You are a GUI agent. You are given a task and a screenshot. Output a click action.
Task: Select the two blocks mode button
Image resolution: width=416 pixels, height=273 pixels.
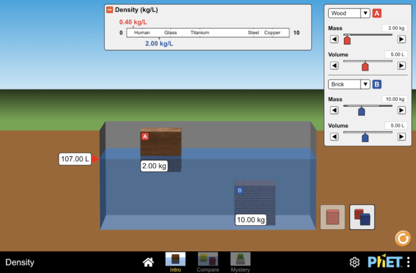[362, 217]
